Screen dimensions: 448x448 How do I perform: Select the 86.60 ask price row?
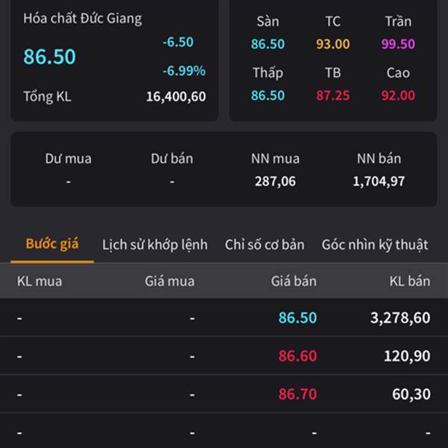pos(297,356)
